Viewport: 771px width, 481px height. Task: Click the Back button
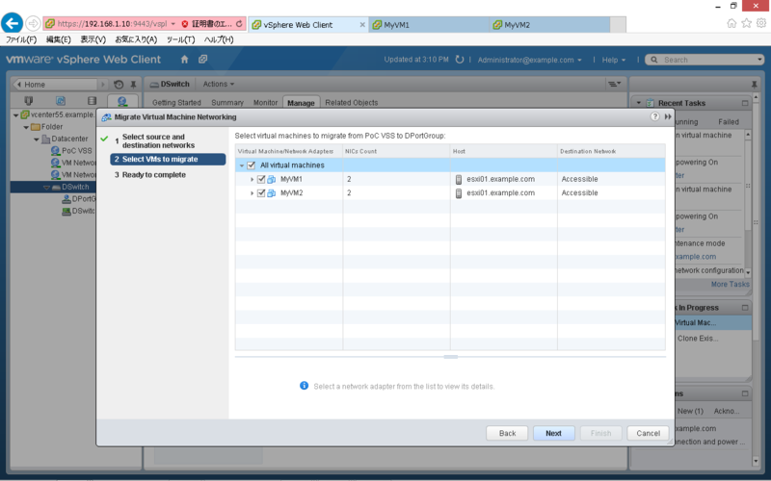[x=507, y=434]
